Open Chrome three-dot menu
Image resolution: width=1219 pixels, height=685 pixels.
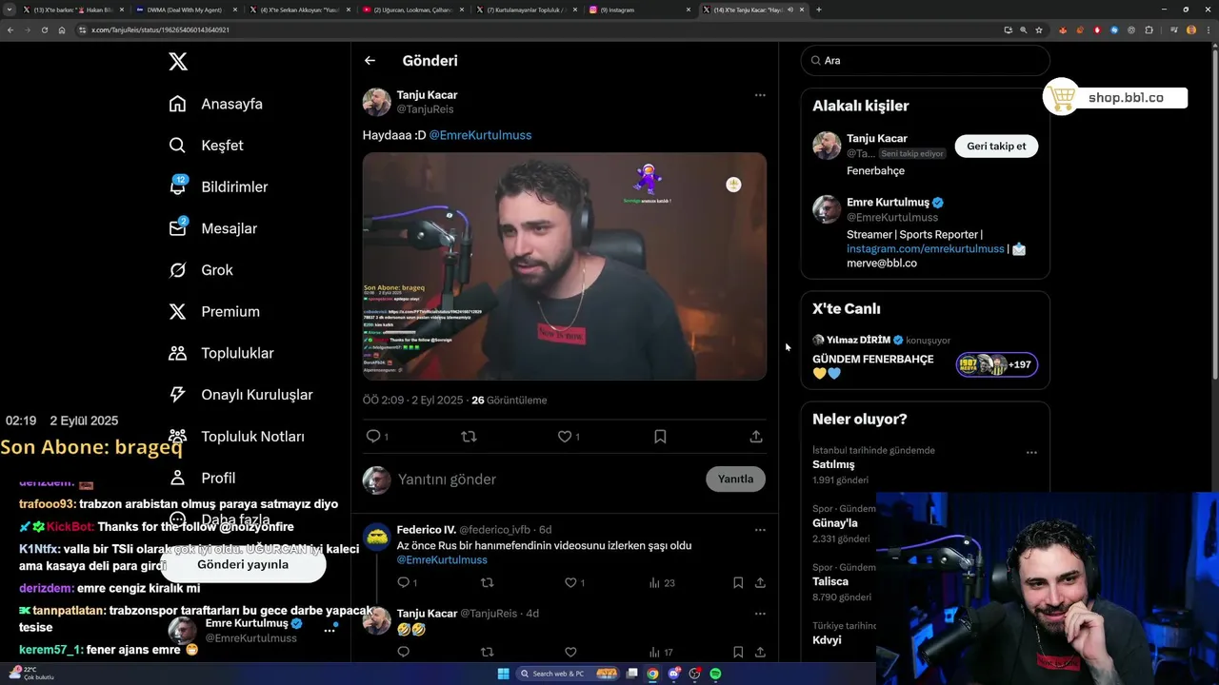[x=1208, y=29]
